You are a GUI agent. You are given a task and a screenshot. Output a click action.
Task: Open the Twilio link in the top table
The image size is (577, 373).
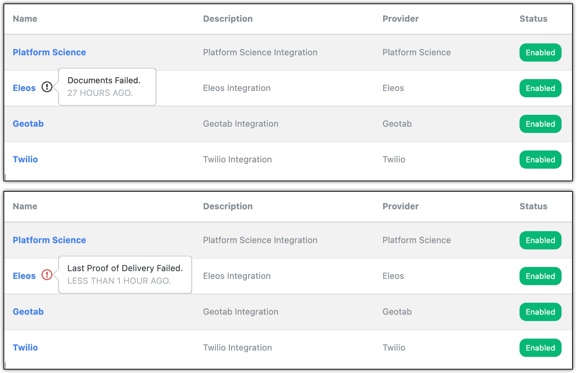tap(25, 160)
